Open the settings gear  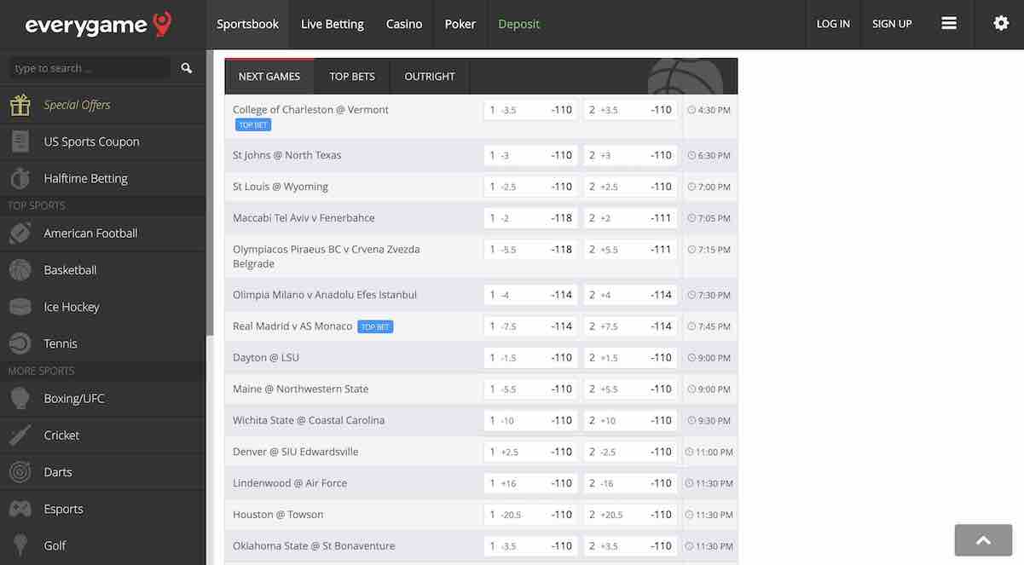(1000, 23)
